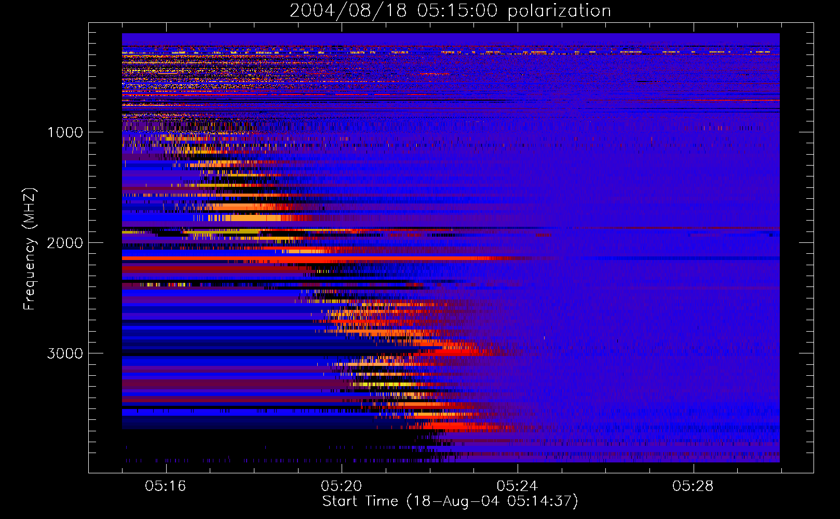Click the 05:20 time tick label
The image size is (840, 519).
pyautogui.click(x=341, y=486)
